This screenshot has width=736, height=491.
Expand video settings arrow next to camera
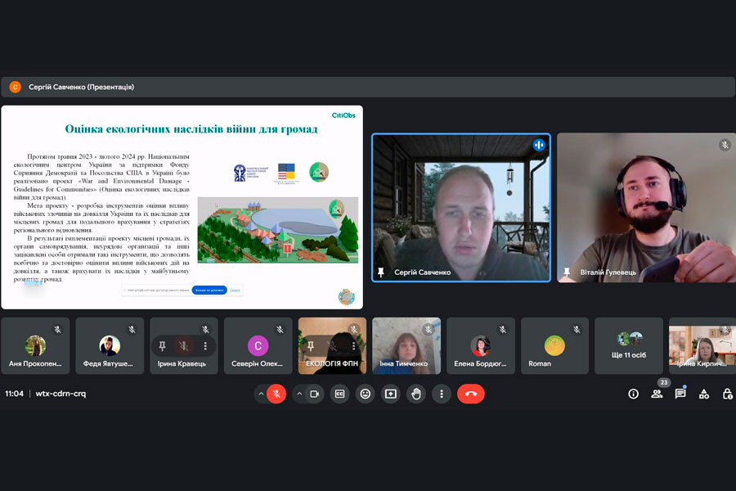pos(299,394)
